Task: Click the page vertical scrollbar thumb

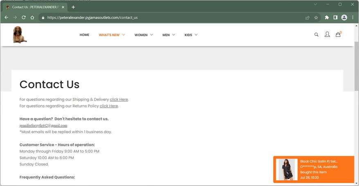Action: tap(356, 66)
